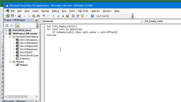The height and width of the screenshot is (102, 181).
Task: Run the macro with green play icon
Action: click(54, 16)
